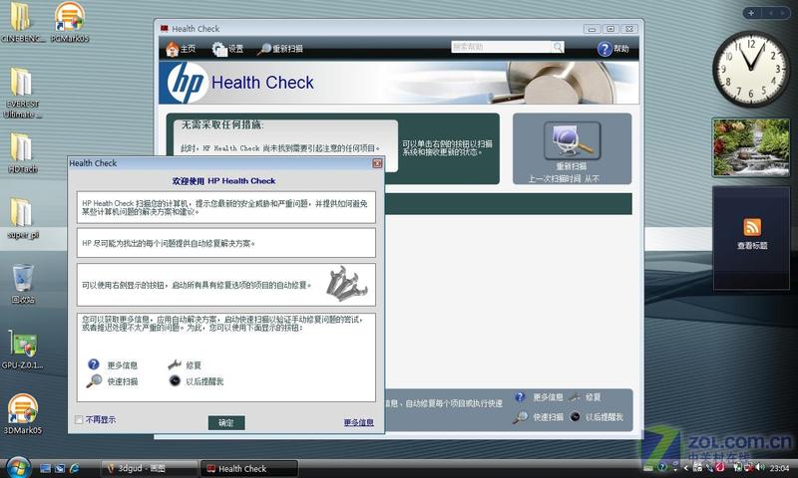Click Show Desktop in quick launch
798x478 pixels.
[45, 468]
